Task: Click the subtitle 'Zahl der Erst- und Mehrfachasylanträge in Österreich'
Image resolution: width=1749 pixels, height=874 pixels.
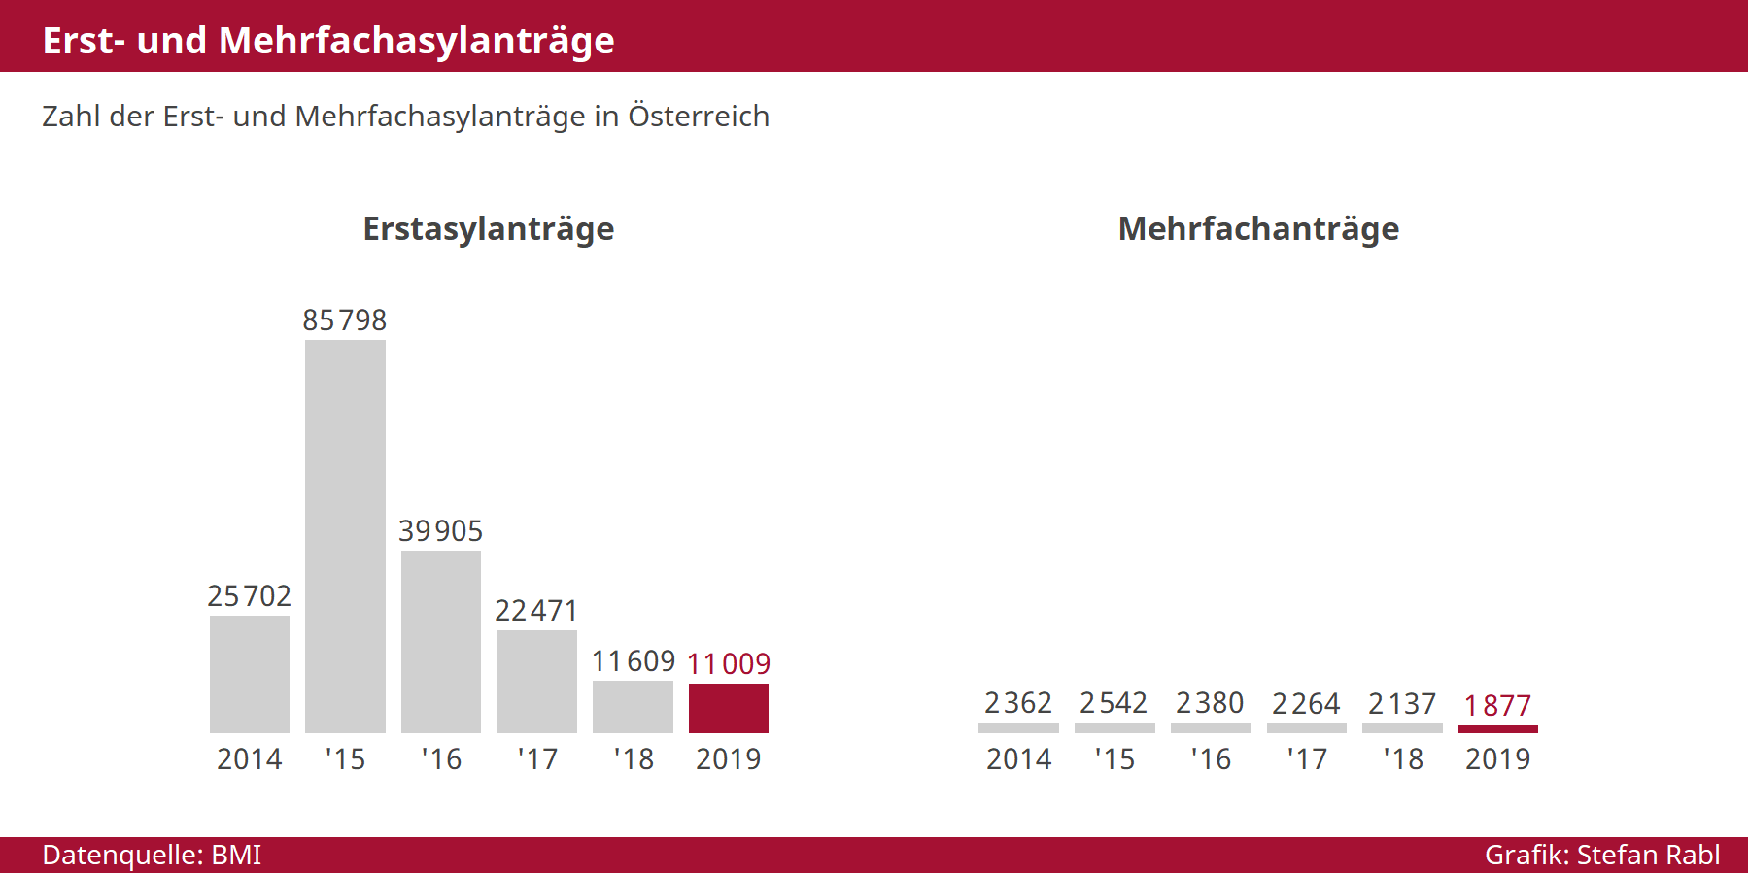Action: (405, 117)
